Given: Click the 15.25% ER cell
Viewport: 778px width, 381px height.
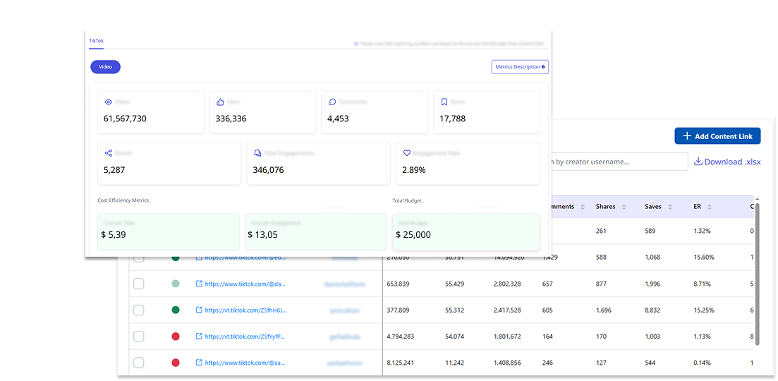Looking at the screenshot, I should coord(703,310).
